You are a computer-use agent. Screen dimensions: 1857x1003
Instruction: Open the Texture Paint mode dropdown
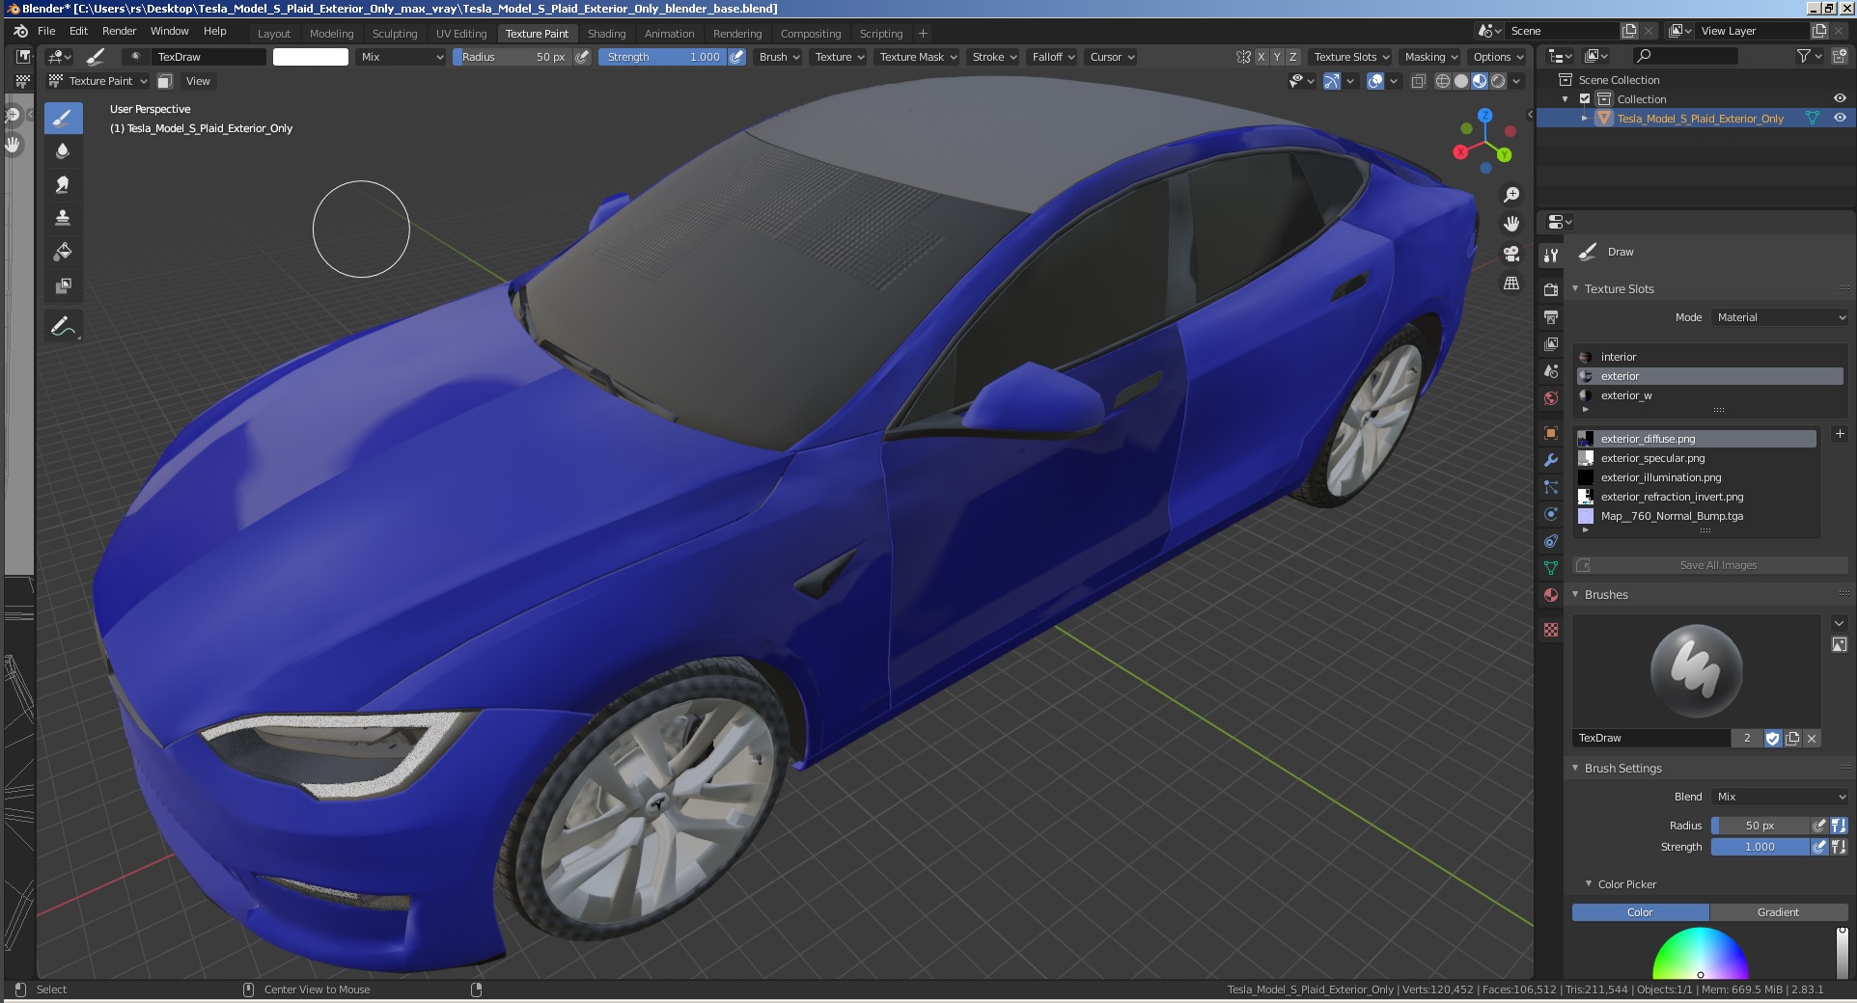[98, 81]
